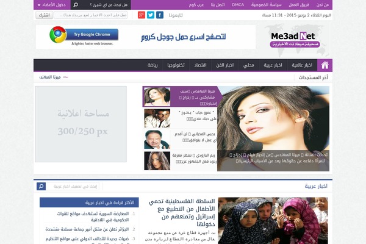The height and width of the screenshot is (244, 366).
Task: Select the رياضة menu item
Action: (x=152, y=65)
